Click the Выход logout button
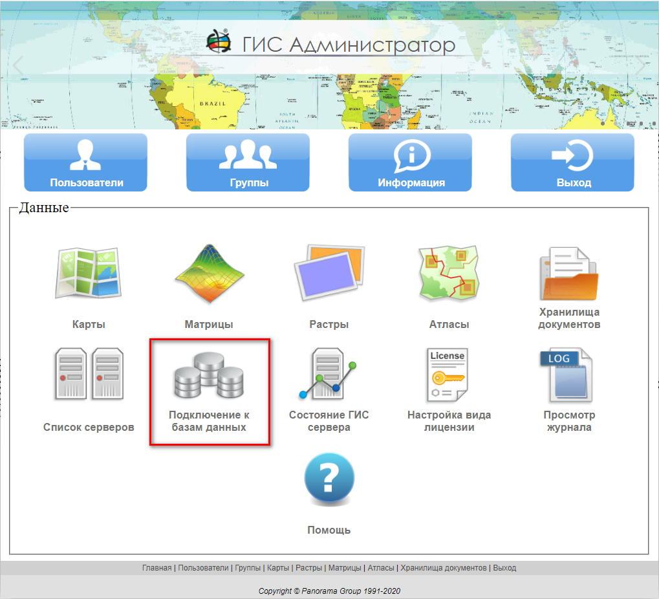Screen dimensions: 659x599 pos(573,162)
